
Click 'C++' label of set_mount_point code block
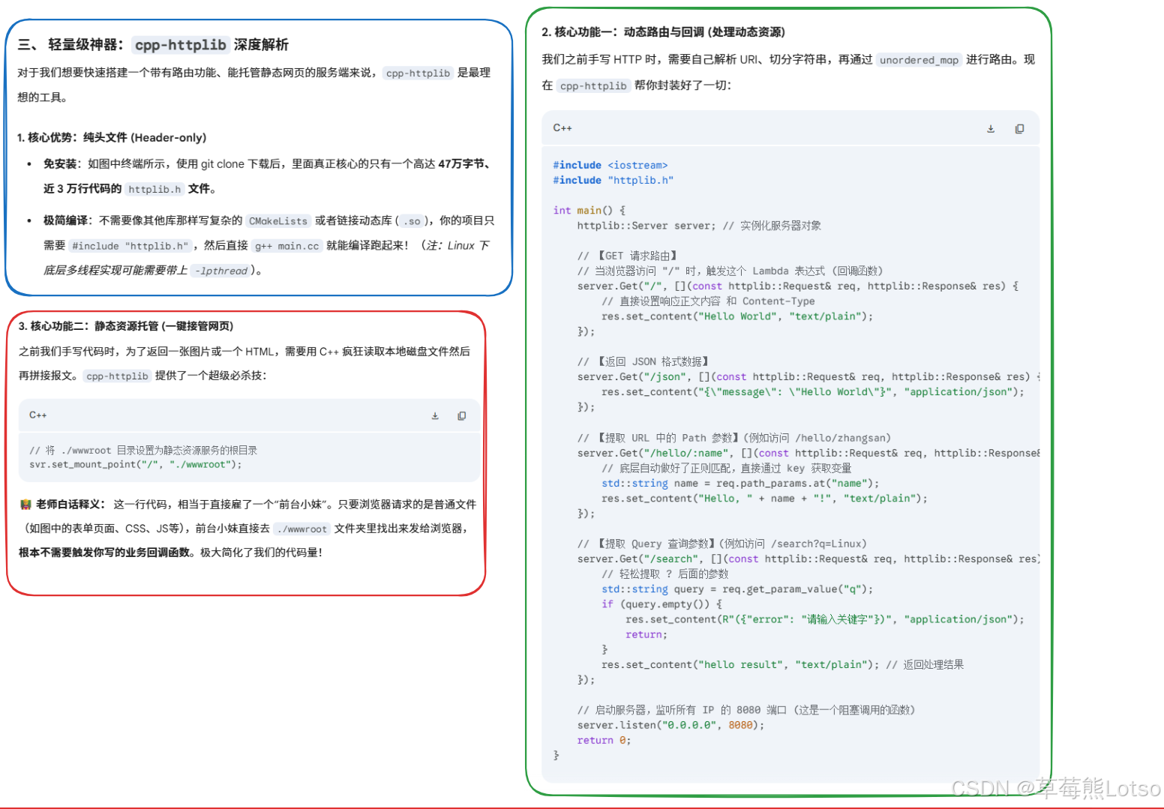[x=38, y=415]
